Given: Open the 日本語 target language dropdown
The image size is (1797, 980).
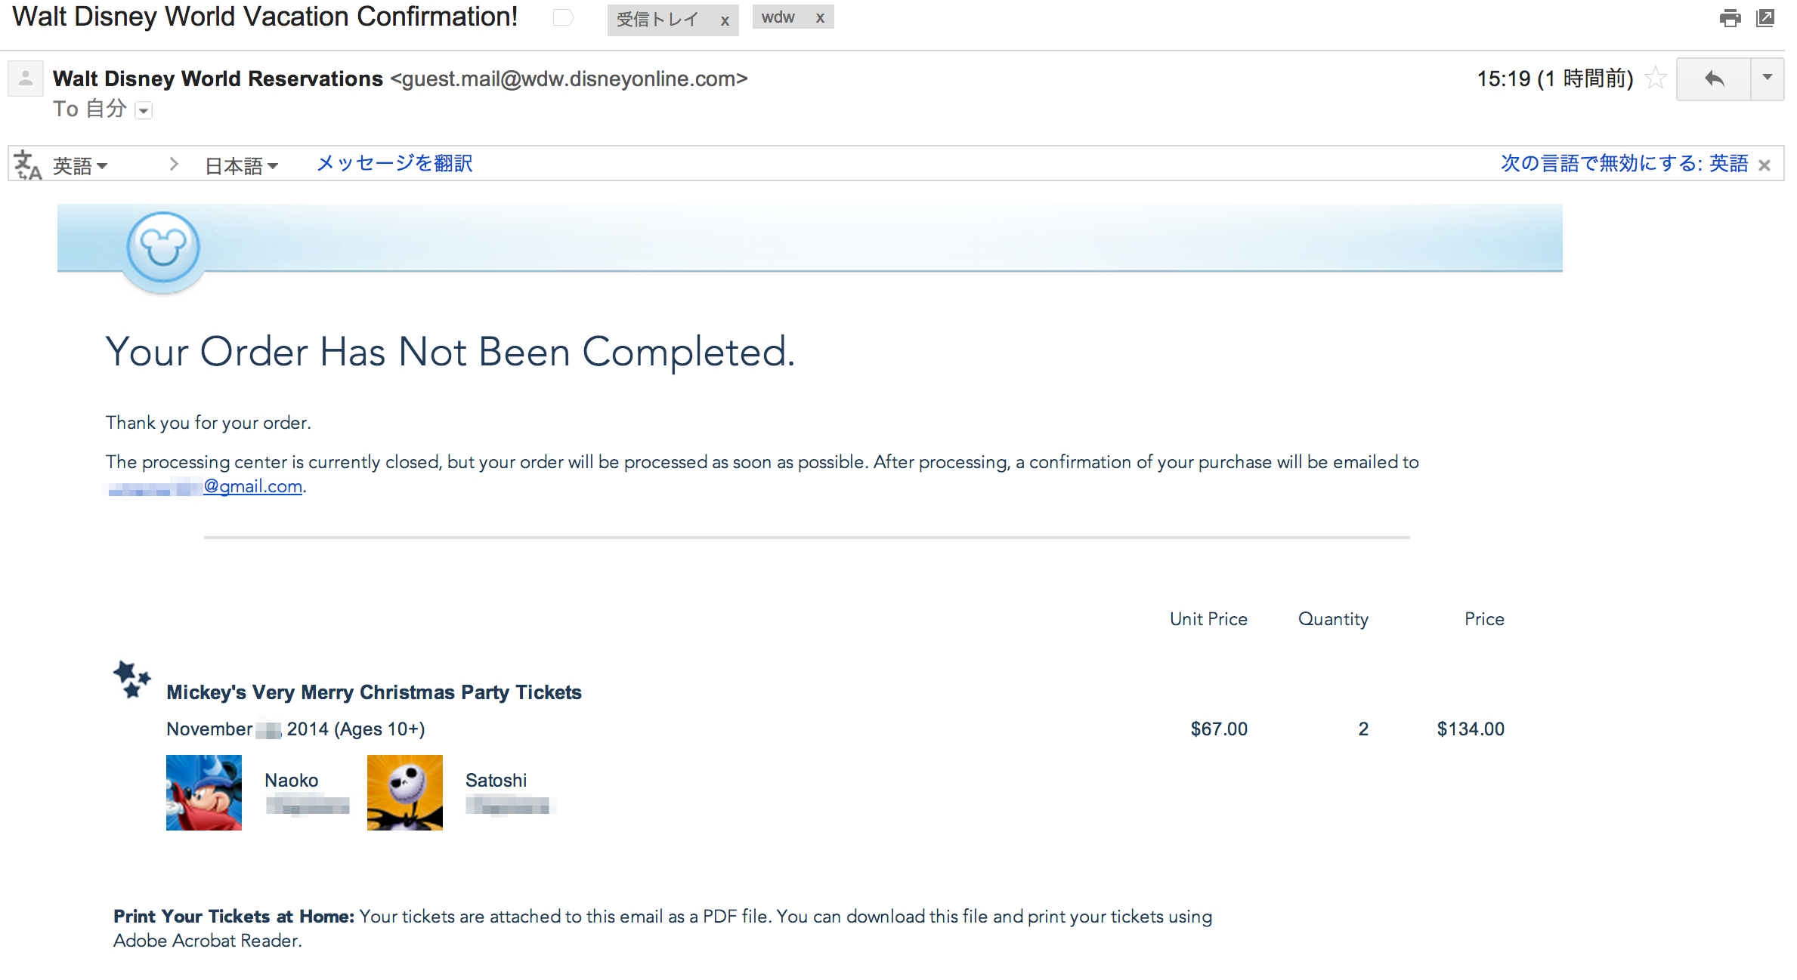Looking at the screenshot, I should tap(242, 165).
